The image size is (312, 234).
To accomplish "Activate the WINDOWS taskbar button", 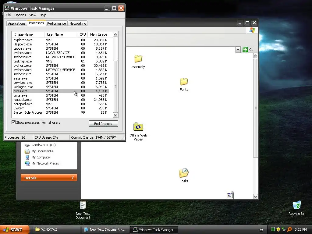I will tap(56, 230).
